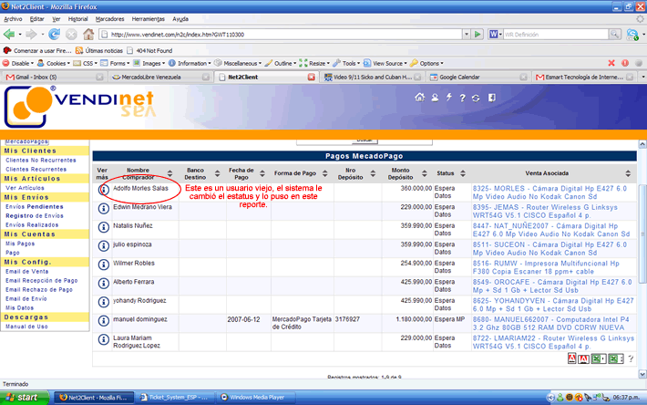Switch to Ticket_System_ESP taskbar item

click(175, 398)
